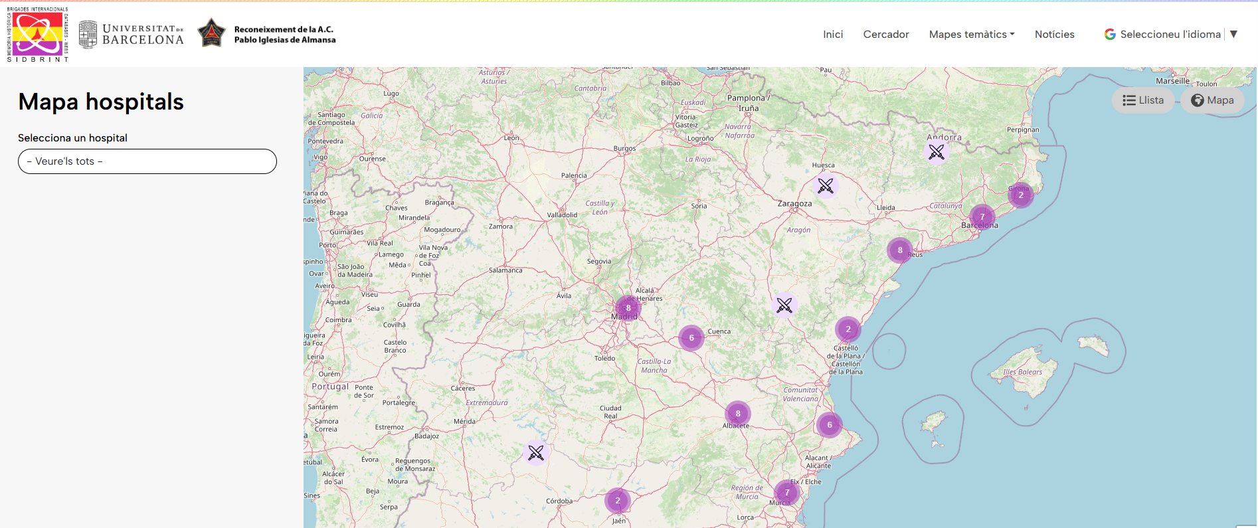Image resolution: width=1258 pixels, height=528 pixels.
Task: Open the Madrid hospital cluster marker
Action: pyautogui.click(x=628, y=308)
